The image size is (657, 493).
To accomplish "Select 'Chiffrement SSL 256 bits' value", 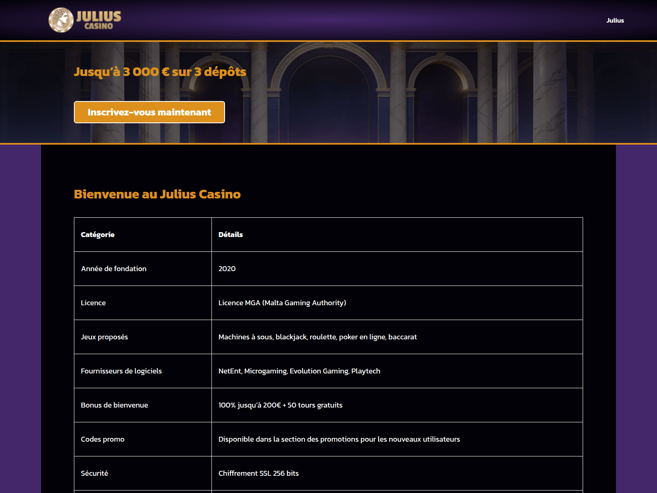I will pos(259,473).
